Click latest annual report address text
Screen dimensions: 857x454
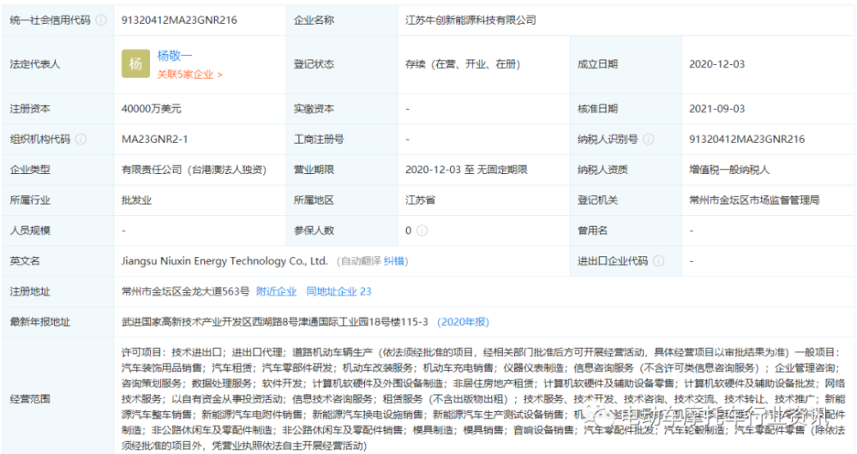tap(274, 322)
